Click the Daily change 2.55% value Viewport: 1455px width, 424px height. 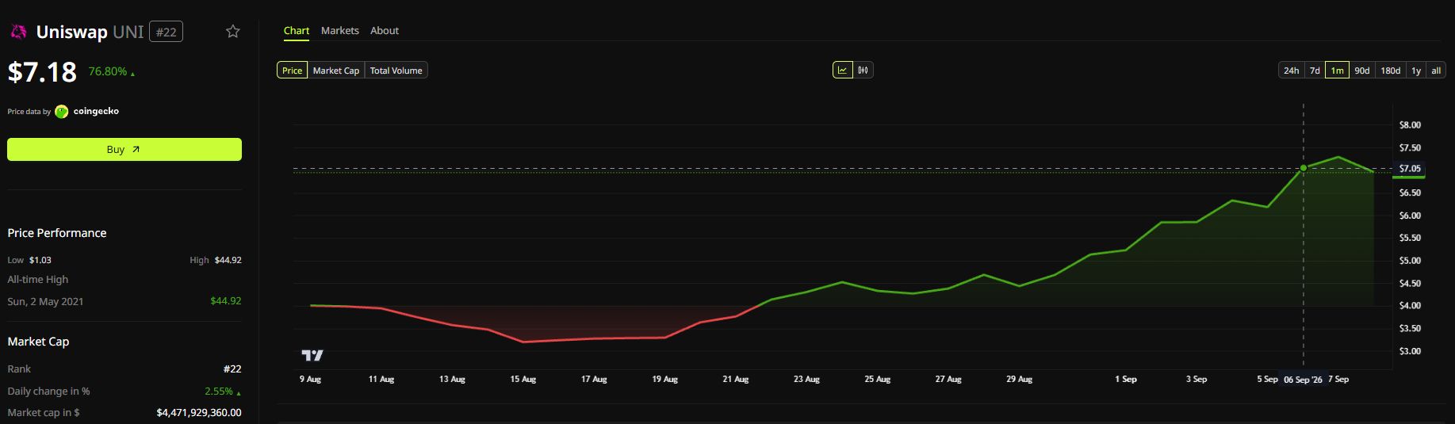click(x=219, y=392)
